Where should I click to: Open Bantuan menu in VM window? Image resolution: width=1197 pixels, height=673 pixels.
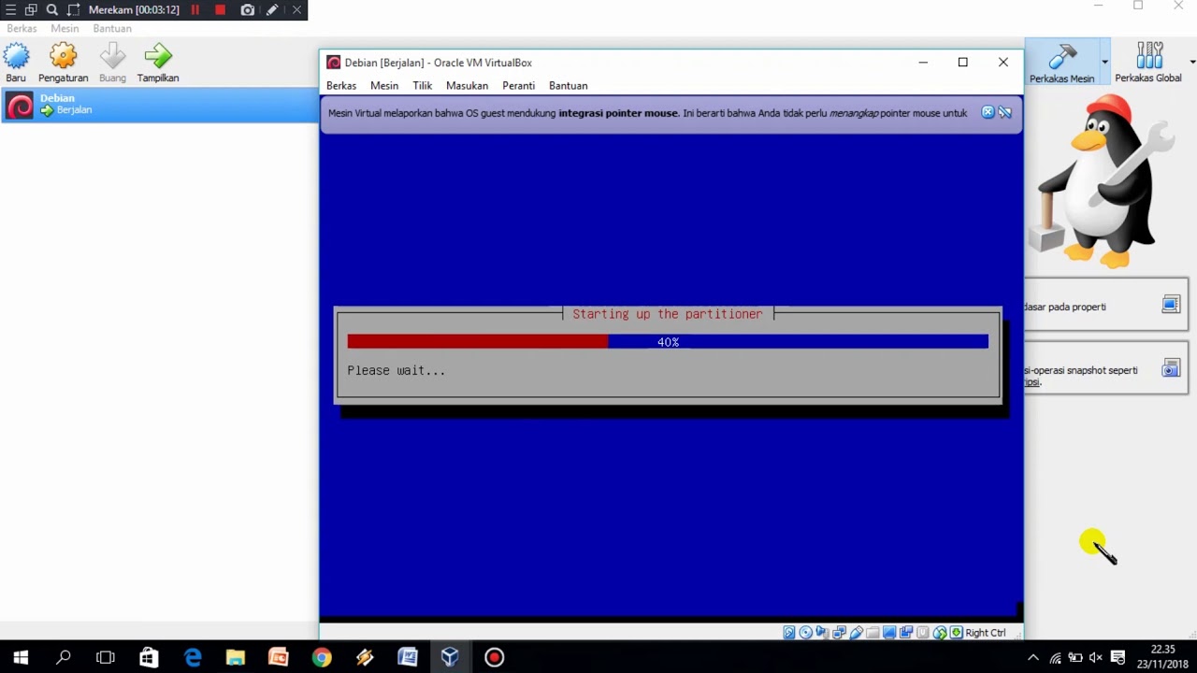569,86
